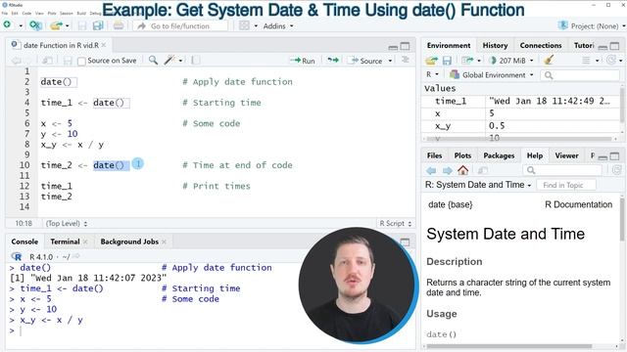This screenshot has height=352, width=627.
Task: Go back in Help pane with left arrow
Action: click(x=431, y=170)
